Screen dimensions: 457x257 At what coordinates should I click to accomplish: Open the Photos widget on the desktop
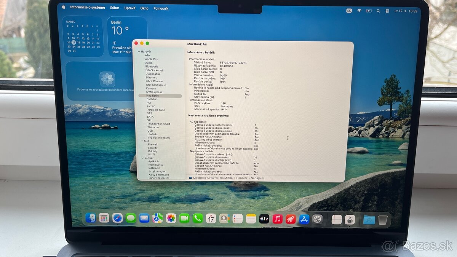100,81
